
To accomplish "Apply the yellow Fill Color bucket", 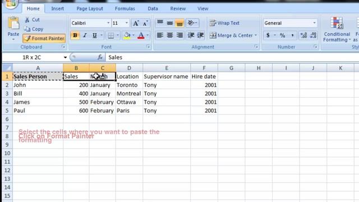I will point(127,35).
